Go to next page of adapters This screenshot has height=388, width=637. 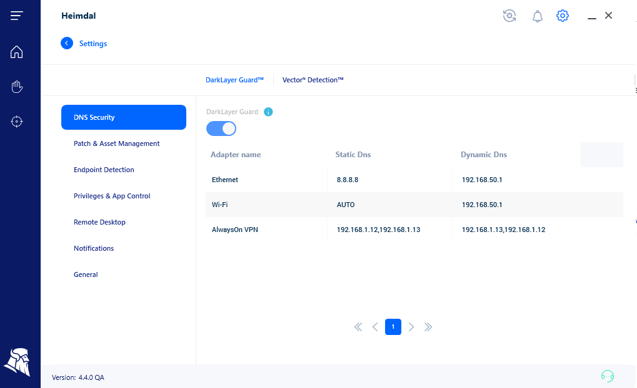(x=411, y=327)
